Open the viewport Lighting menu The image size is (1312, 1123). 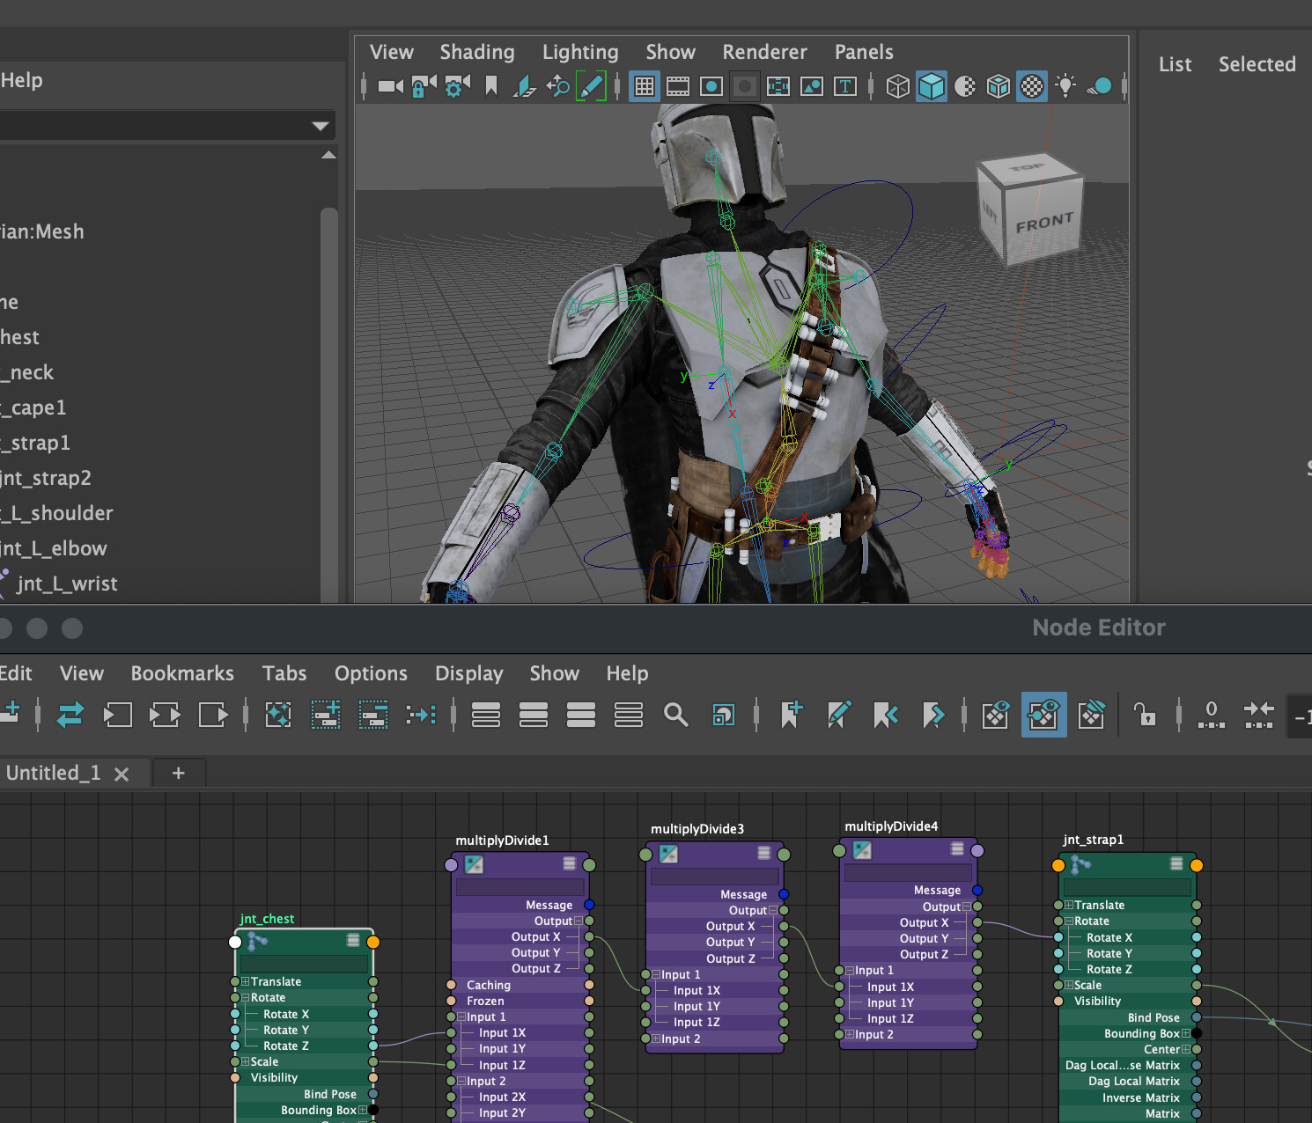click(x=580, y=53)
